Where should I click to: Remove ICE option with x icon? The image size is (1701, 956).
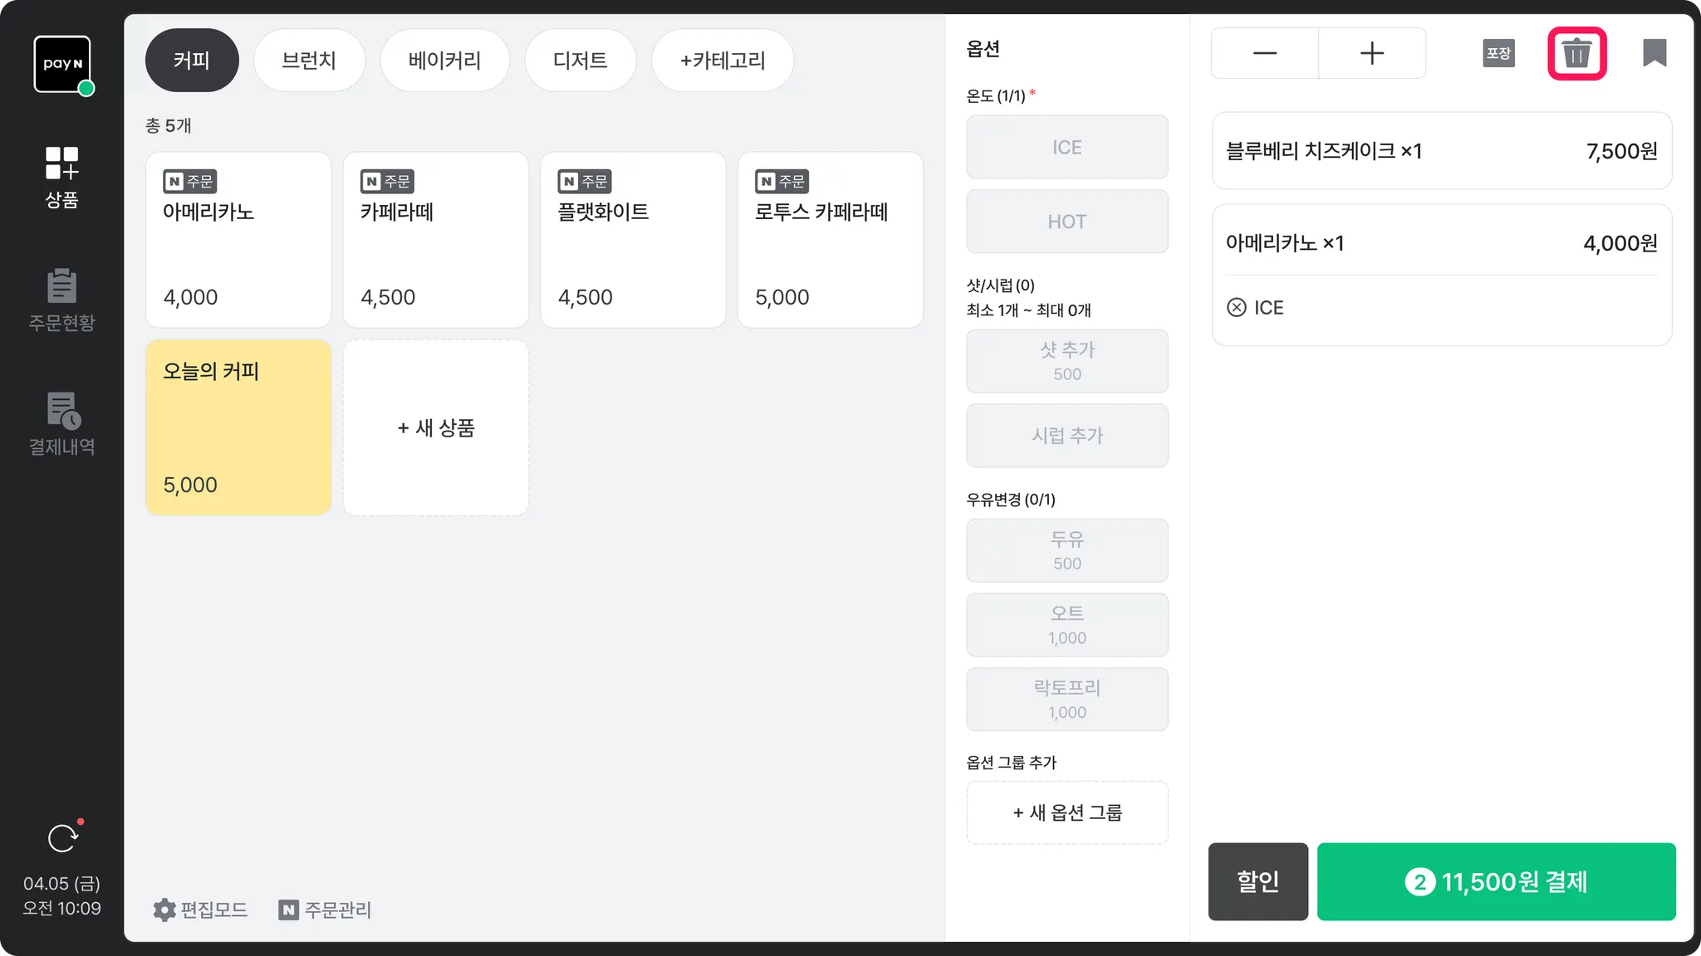tap(1237, 308)
